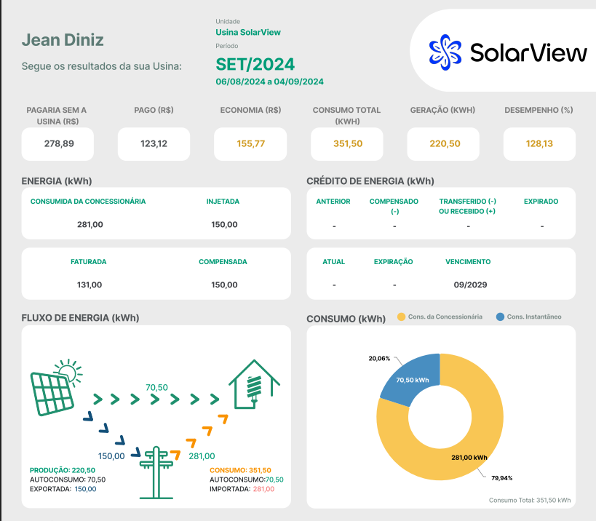Click the dark blue exported energy arrows
This screenshot has height=521, width=596.
coord(105,428)
